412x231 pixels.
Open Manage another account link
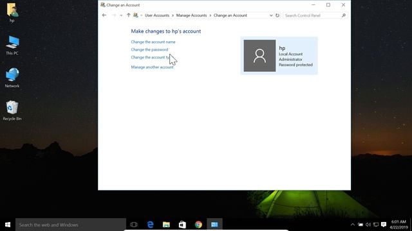[x=152, y=67]
